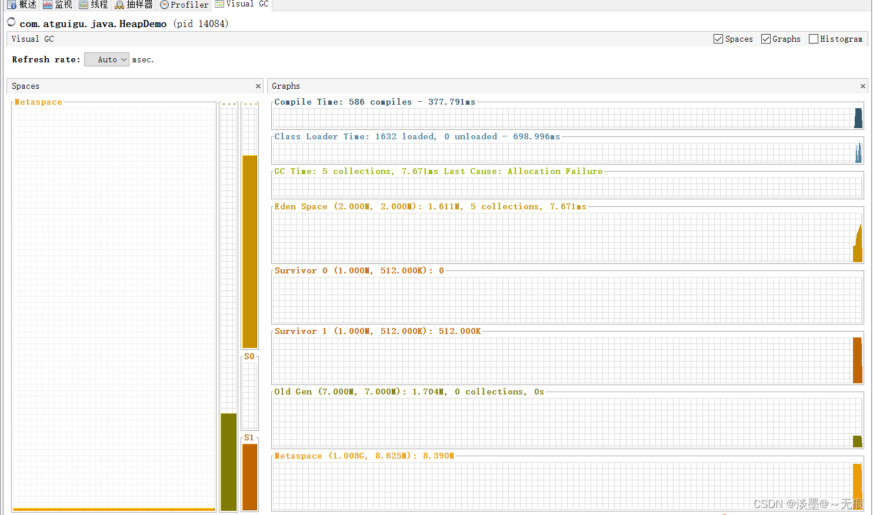
Task: Click the 概述 tab icon
Action: [x=12, y=5]
